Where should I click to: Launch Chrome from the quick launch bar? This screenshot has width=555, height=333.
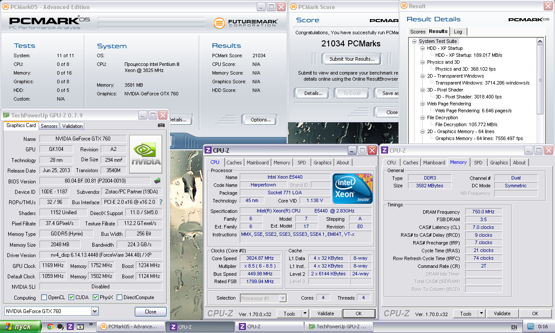pos(50,326)
